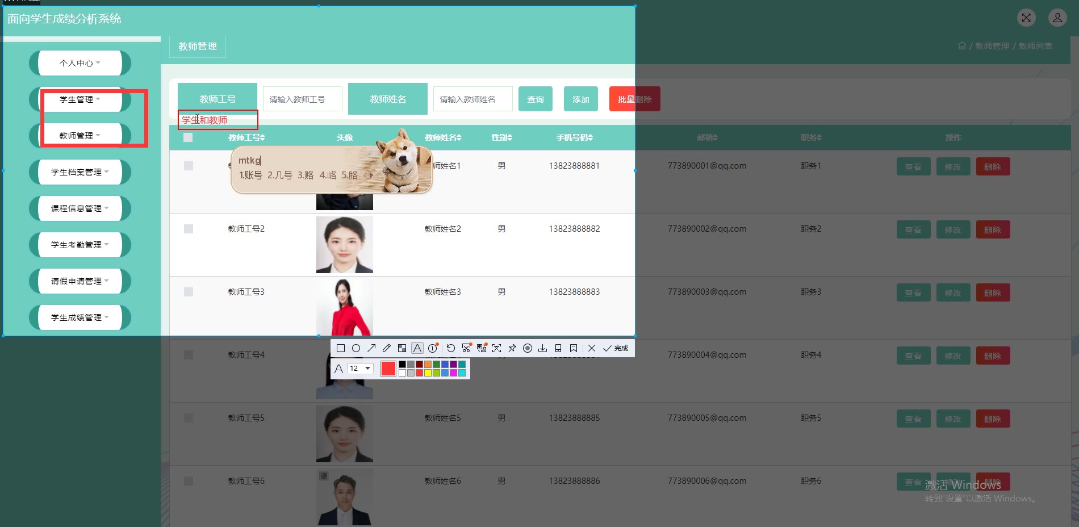1079x527 pixels.
Task: Click the 添加 add button
Action: (581, 99)
